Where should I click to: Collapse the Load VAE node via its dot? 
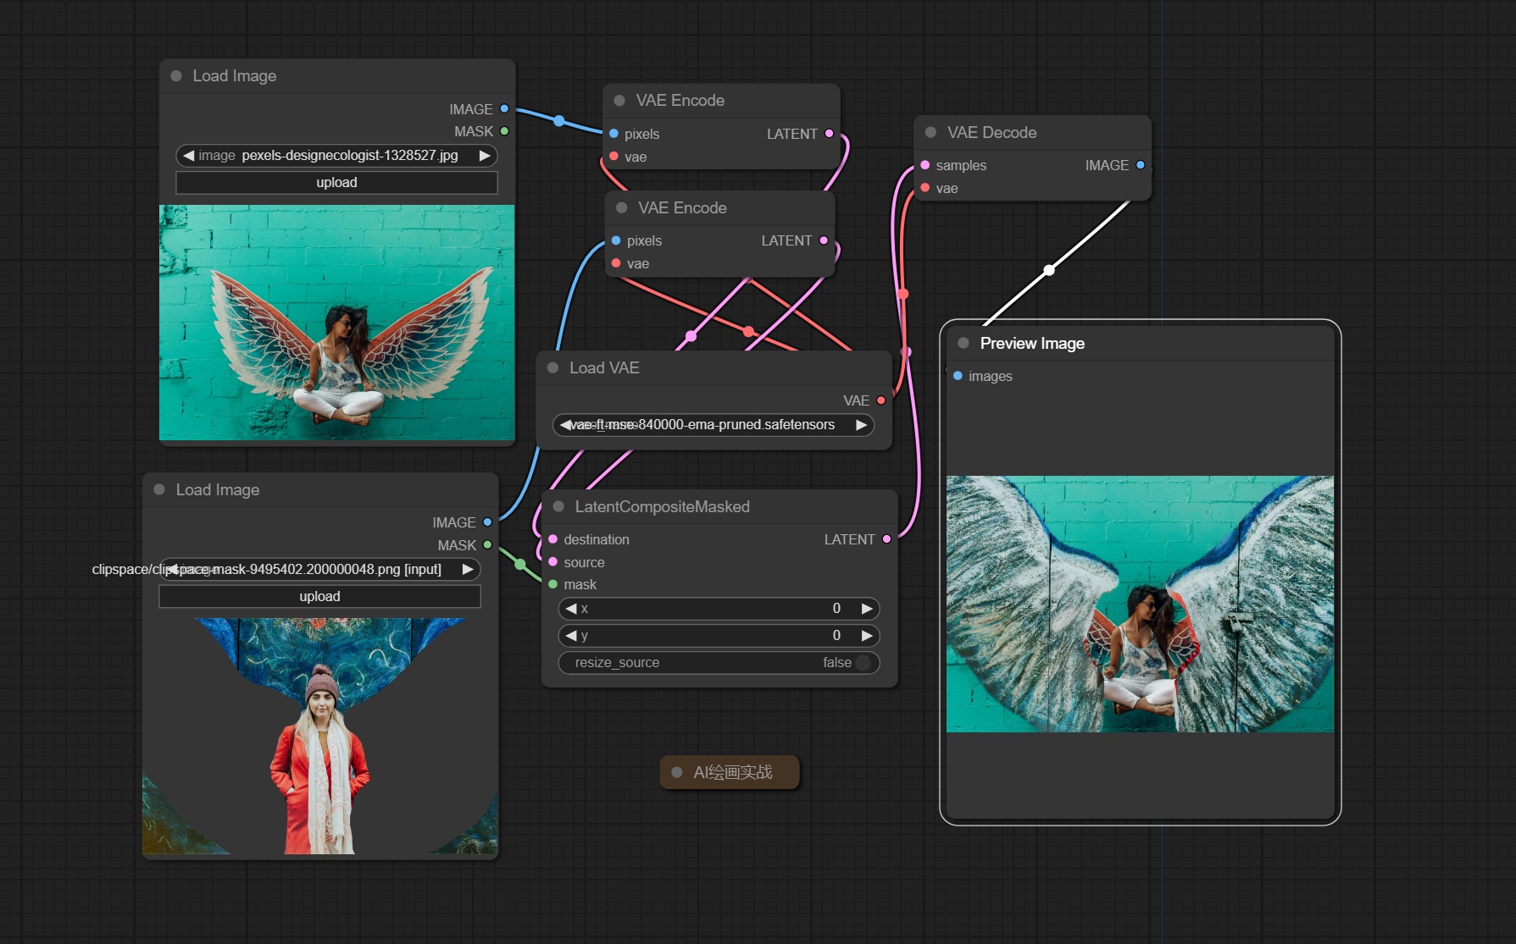(x=553, y=368)
